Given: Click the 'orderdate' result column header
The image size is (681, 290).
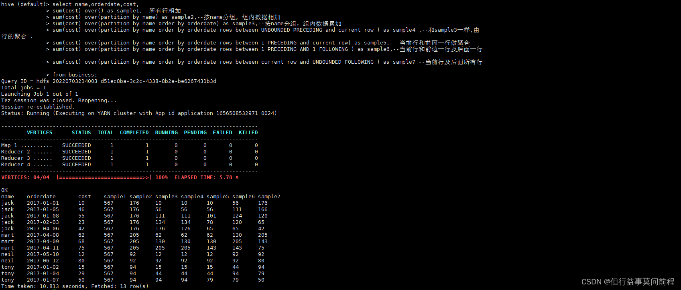Looking at the screenshot, I should click(41, 197).
